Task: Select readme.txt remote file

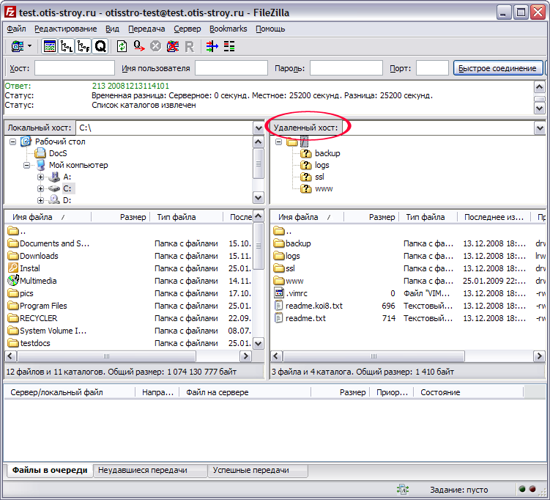Action: tap(305, 318)
